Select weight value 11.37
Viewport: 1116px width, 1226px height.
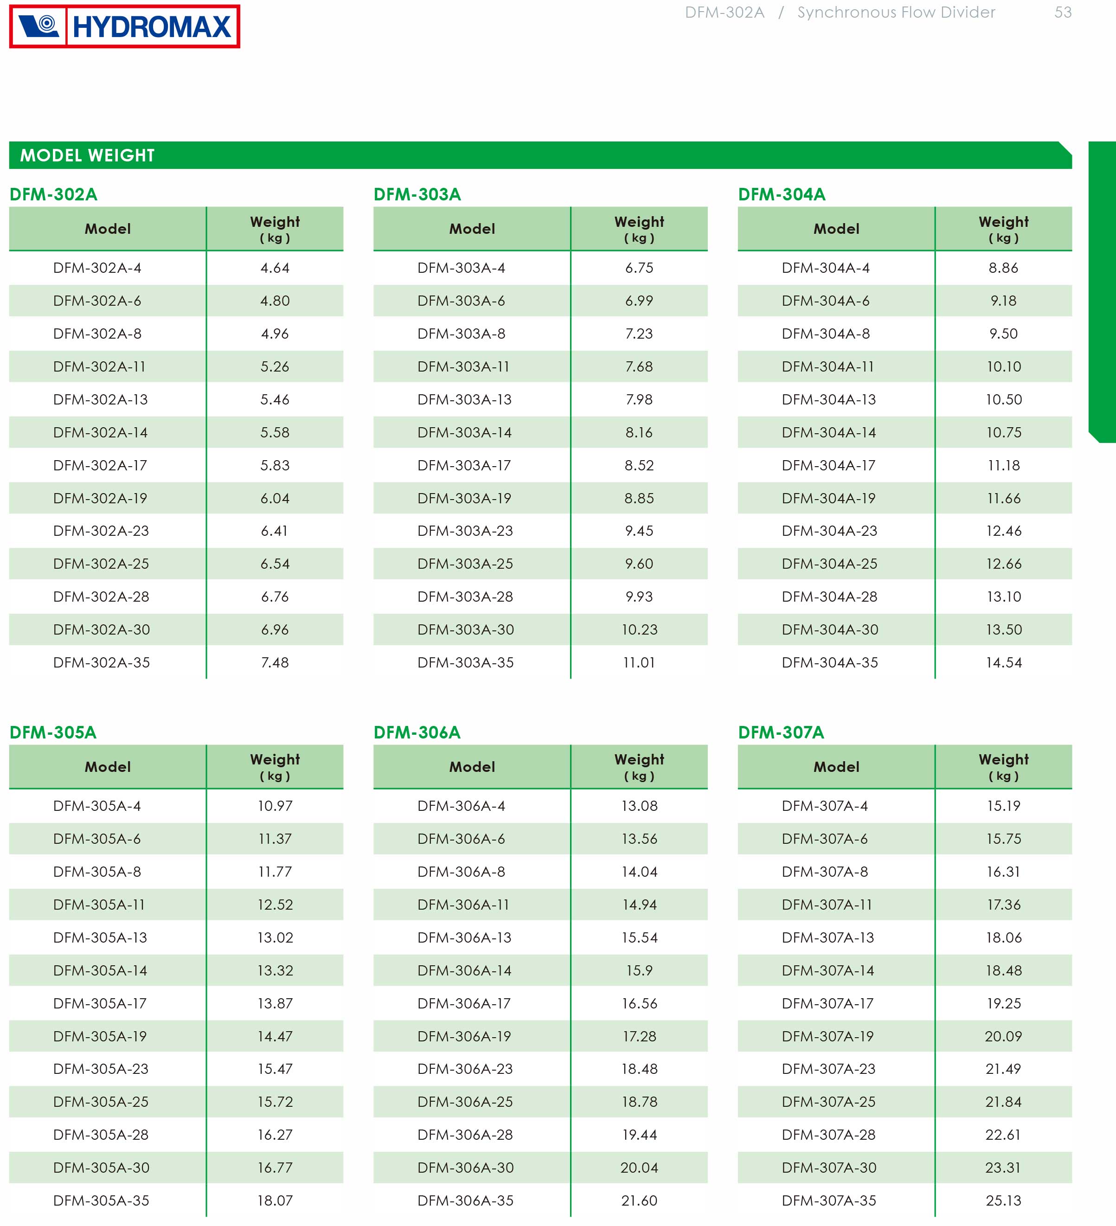coord(275,839)
